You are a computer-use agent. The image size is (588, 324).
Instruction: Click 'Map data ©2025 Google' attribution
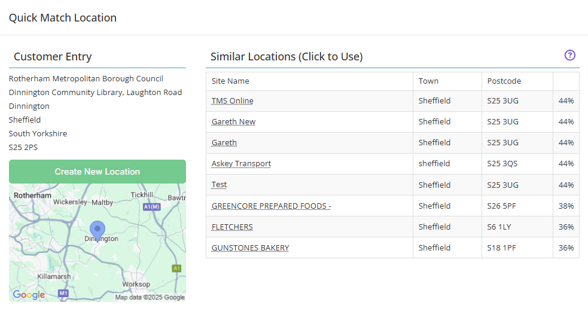pyautogui.click(x=150, y=297)
